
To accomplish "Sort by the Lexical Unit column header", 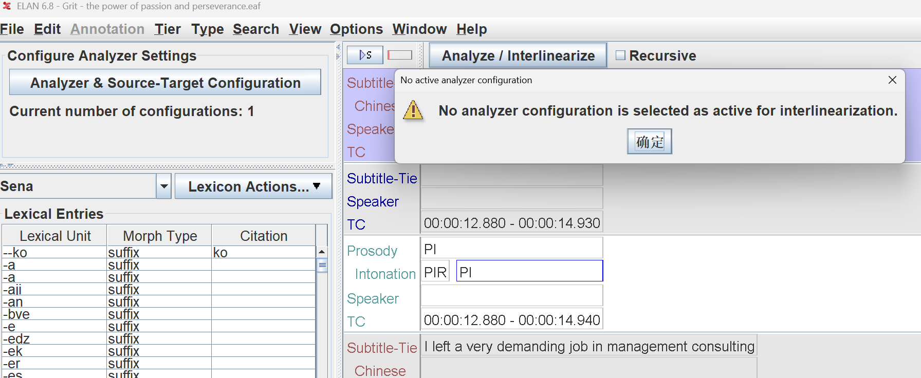I will click(x=55, y=236).
